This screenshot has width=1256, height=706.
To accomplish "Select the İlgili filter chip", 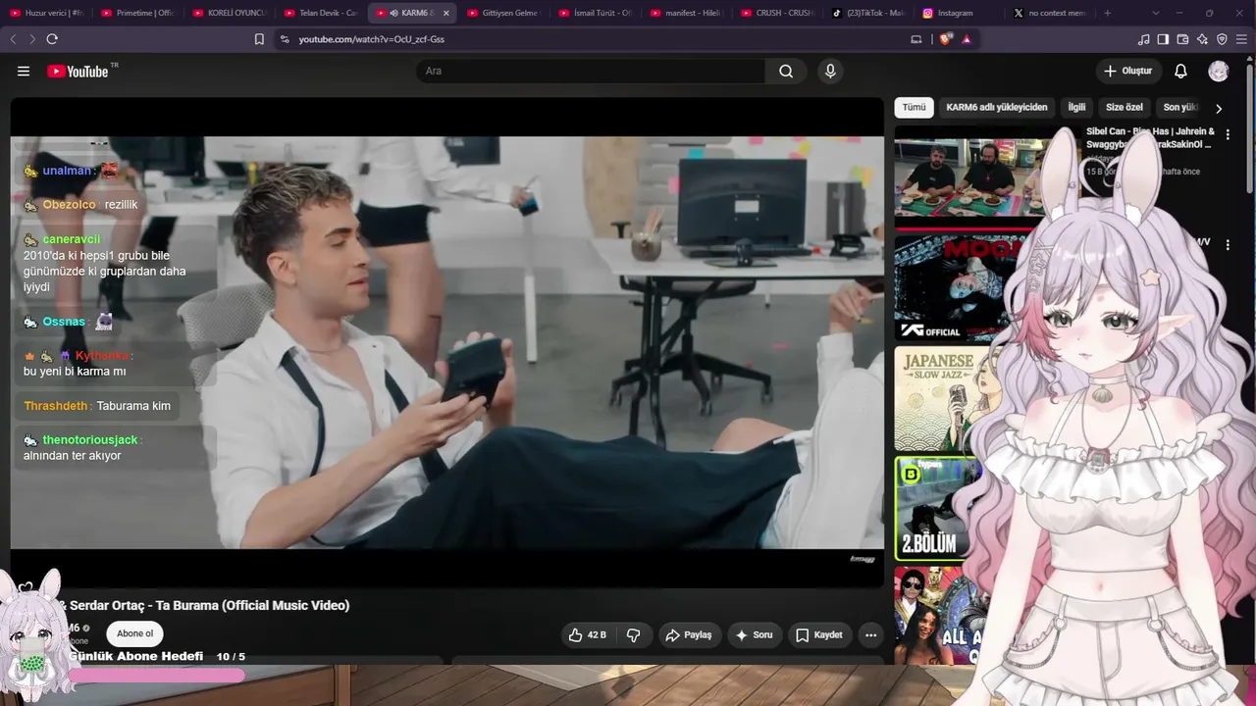I will [1076, 108].
